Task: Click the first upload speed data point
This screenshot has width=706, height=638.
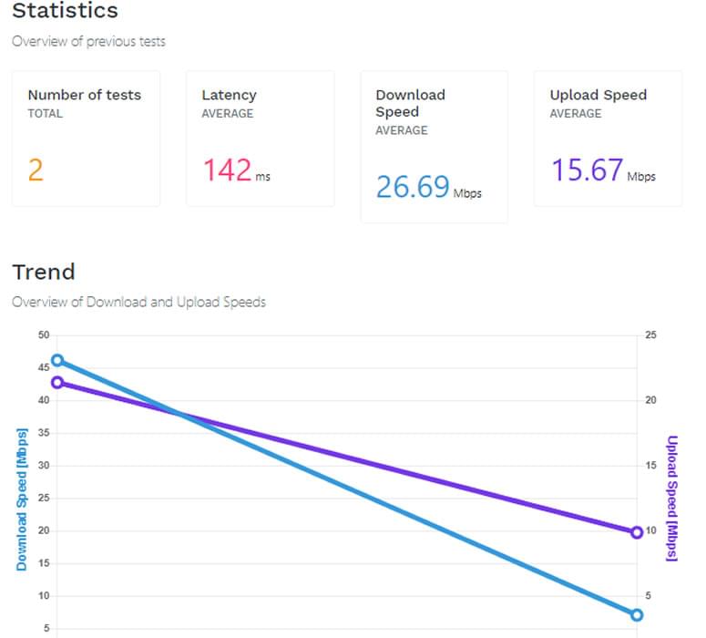Action: coord(57,383)
